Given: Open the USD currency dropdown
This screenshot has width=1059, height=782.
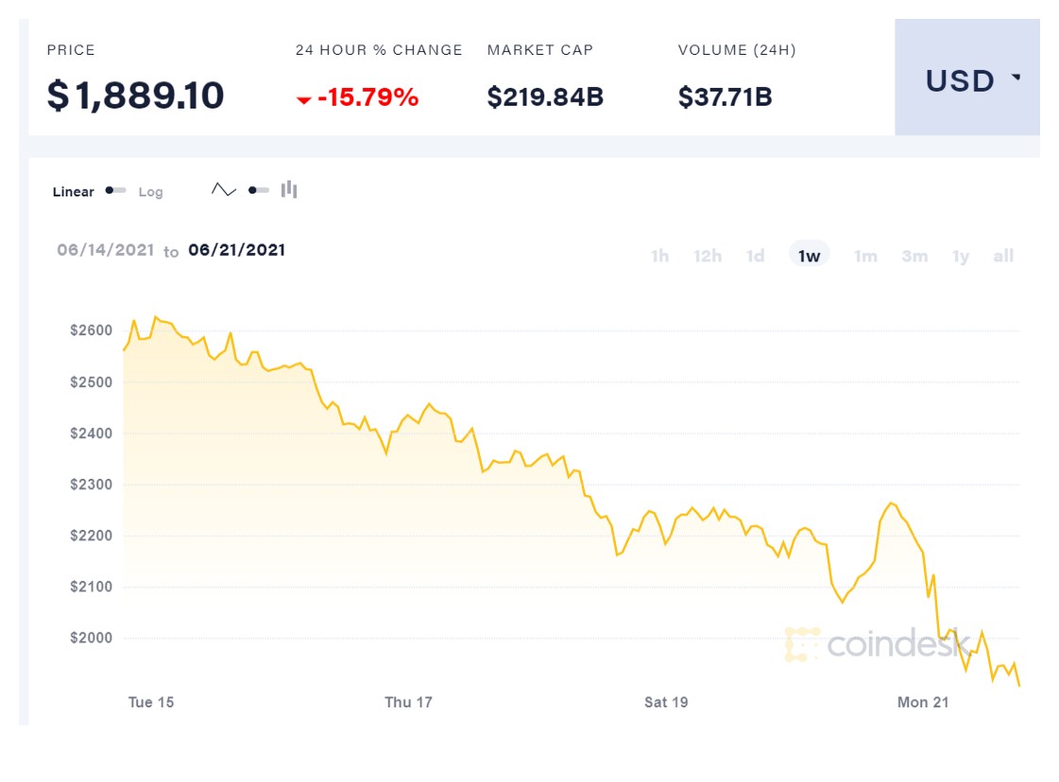Looking at the screenshot, I should [967, 80].
